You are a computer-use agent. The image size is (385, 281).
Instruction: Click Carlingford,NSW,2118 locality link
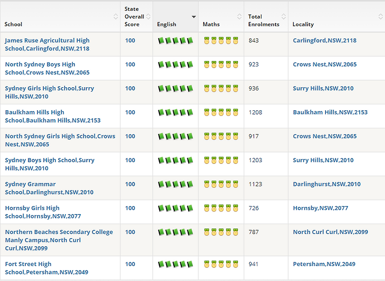(x=325, y=40)
